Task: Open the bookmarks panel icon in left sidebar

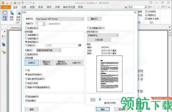Action: (x=4, y=37)
